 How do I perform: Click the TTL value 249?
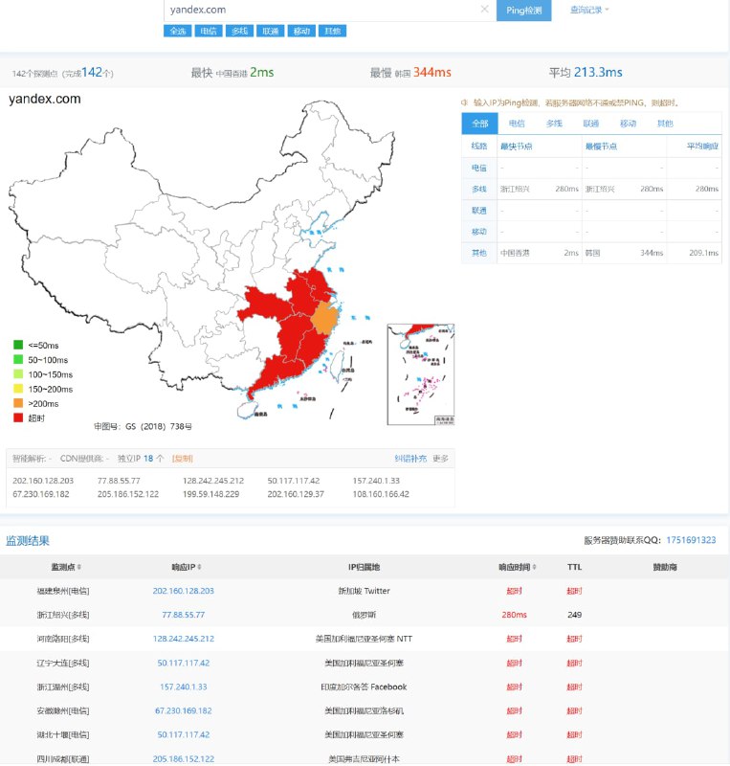tap(574, 615)
